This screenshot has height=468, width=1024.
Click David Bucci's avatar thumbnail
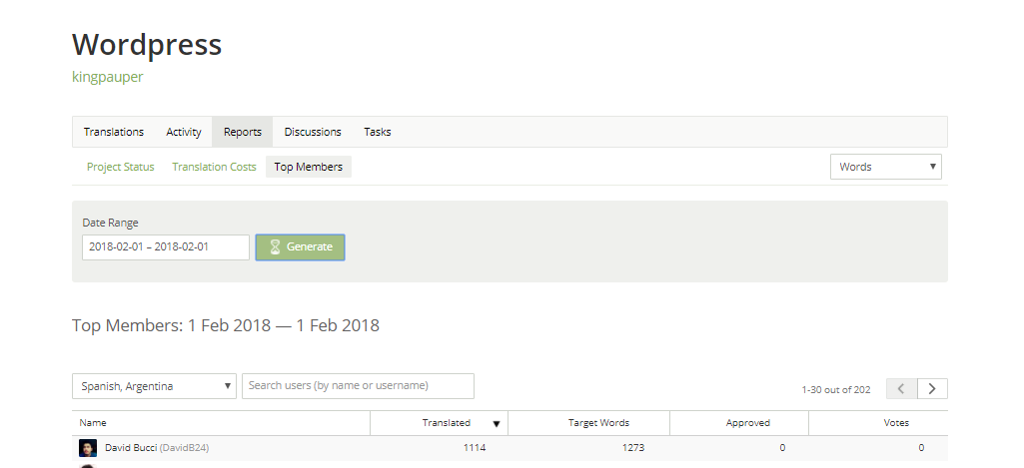[88, 448]
